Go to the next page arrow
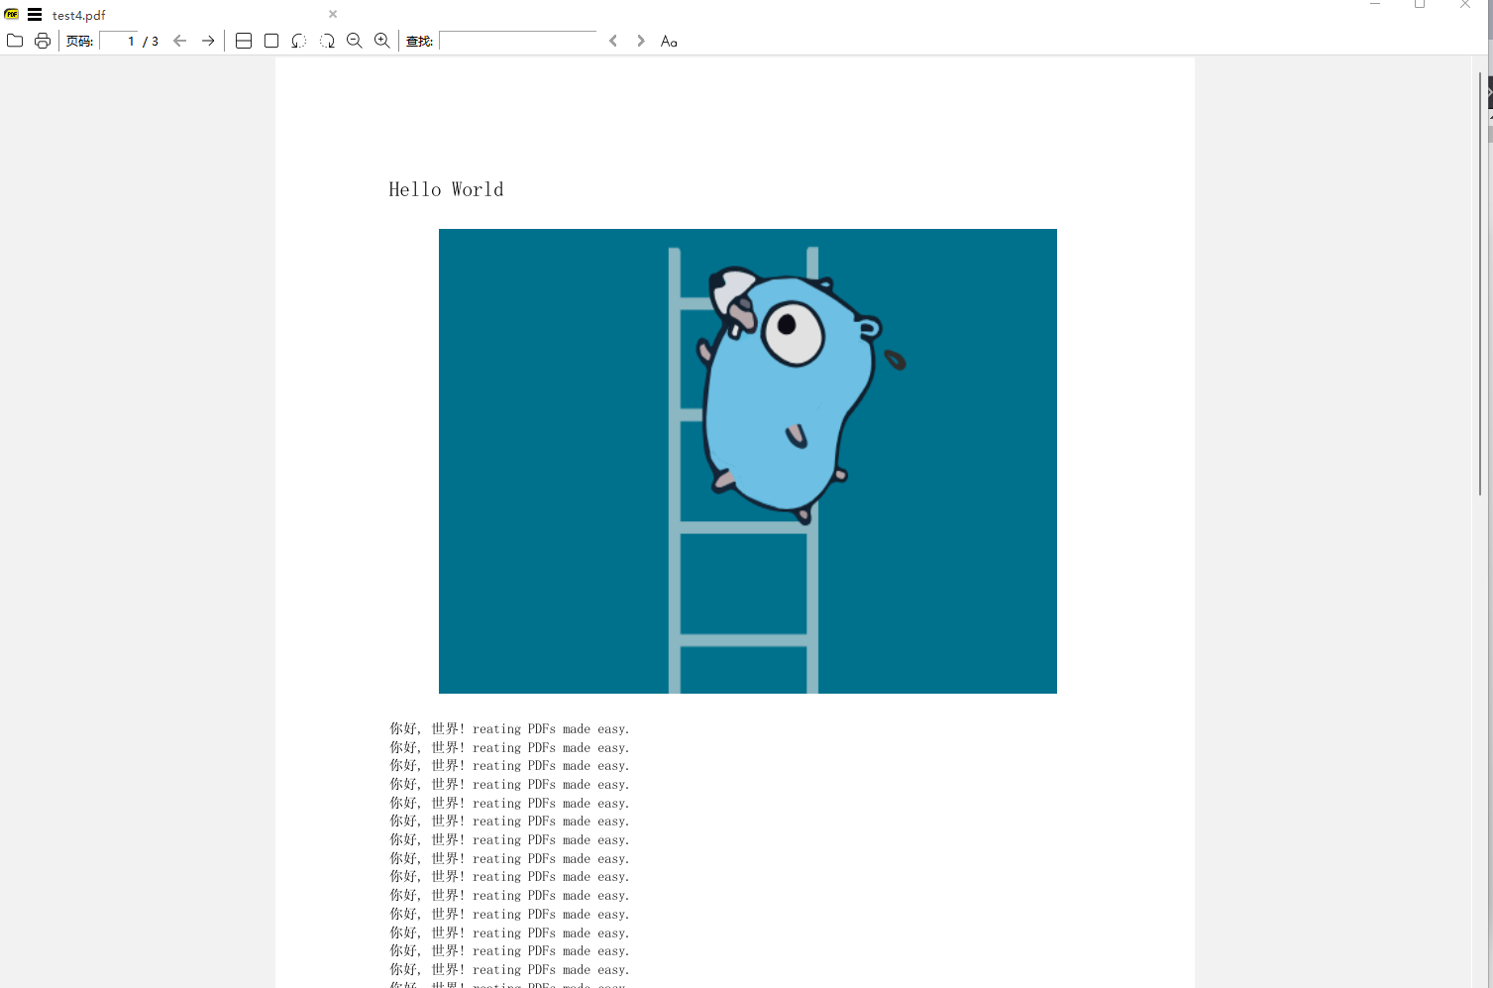Screen dimensions: 1493x988 [208, 41]
